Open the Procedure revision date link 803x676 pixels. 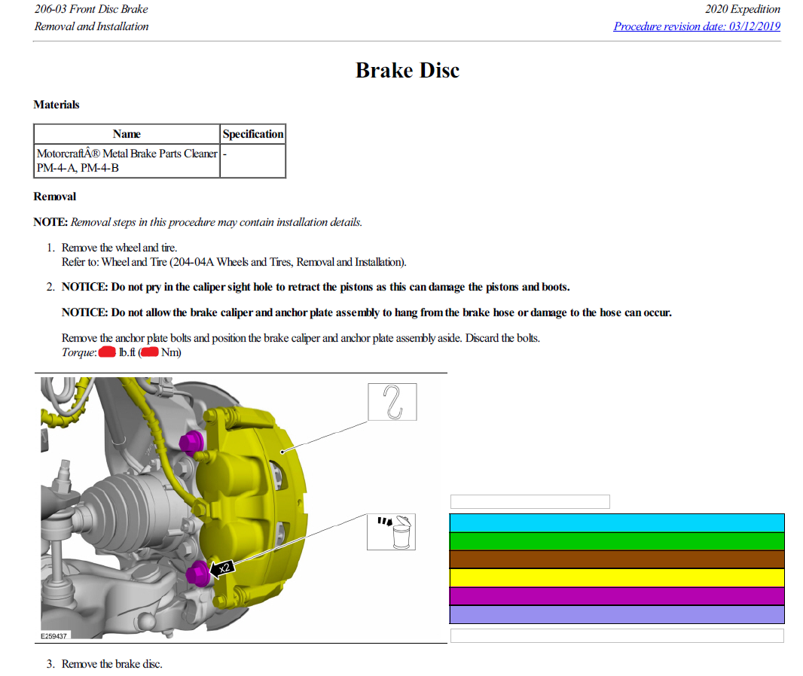click(697, 26)
